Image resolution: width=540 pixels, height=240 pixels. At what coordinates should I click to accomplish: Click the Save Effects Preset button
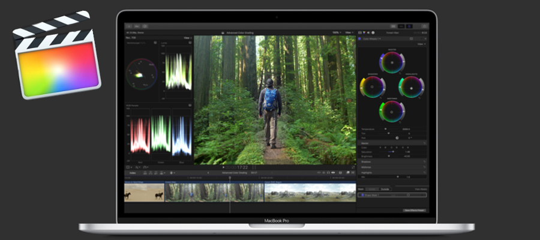coord(415,210)
